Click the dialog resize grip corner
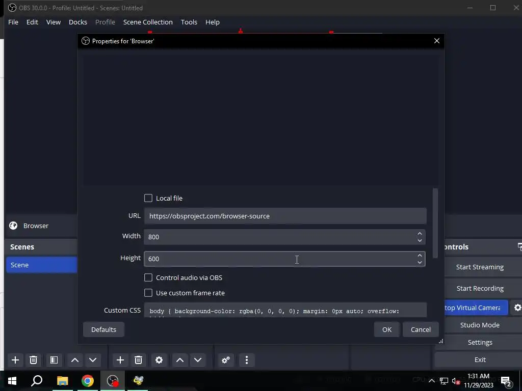The width and height of the screenshot is (522, 391). point(441,341)
